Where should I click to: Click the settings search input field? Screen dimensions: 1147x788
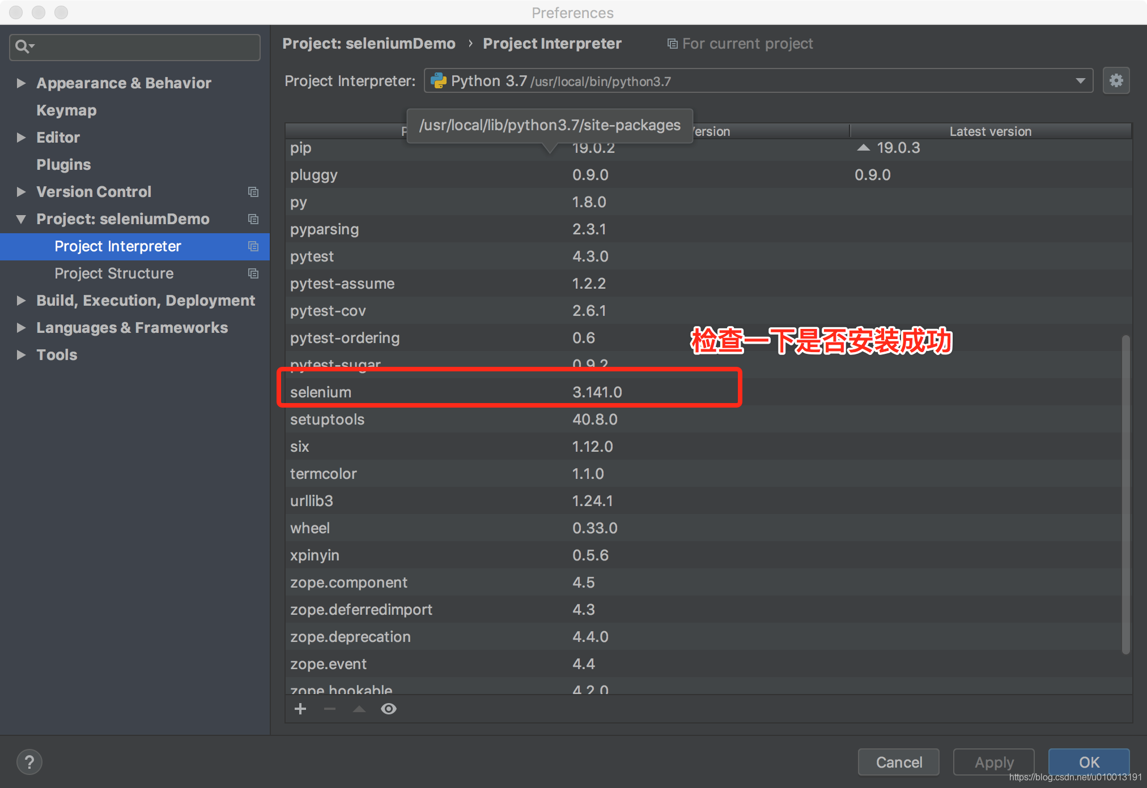(135, 47)
